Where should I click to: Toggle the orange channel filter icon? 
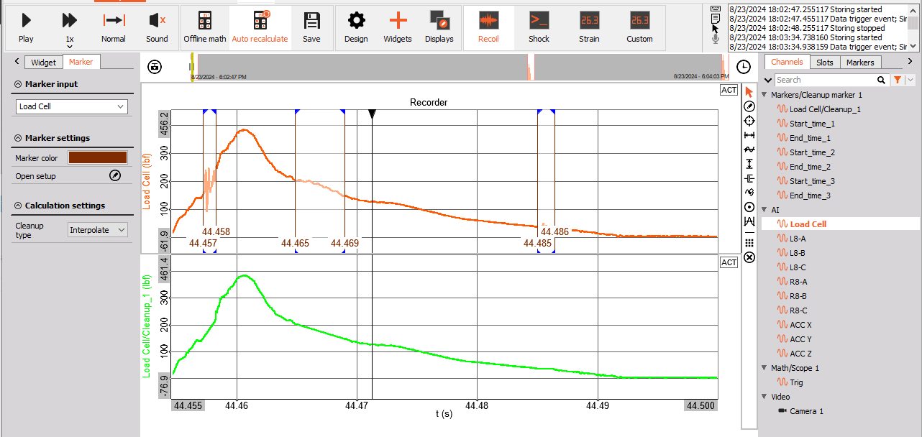pyautogui.click(x=898, y=80)
